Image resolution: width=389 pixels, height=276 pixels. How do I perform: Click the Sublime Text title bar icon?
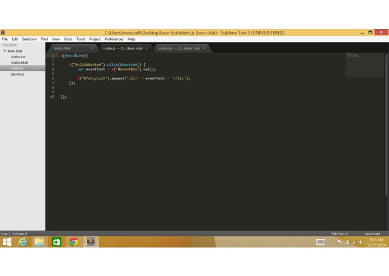pos(3,32)
